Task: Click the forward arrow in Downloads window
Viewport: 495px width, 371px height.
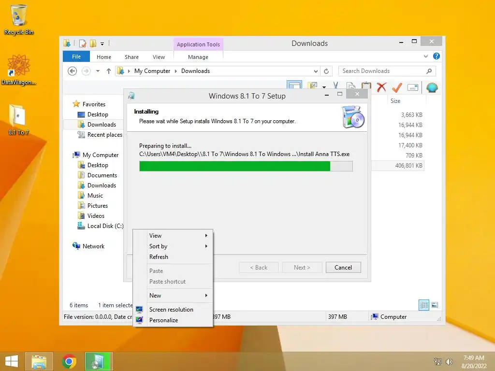Action: tap(86, 71)
